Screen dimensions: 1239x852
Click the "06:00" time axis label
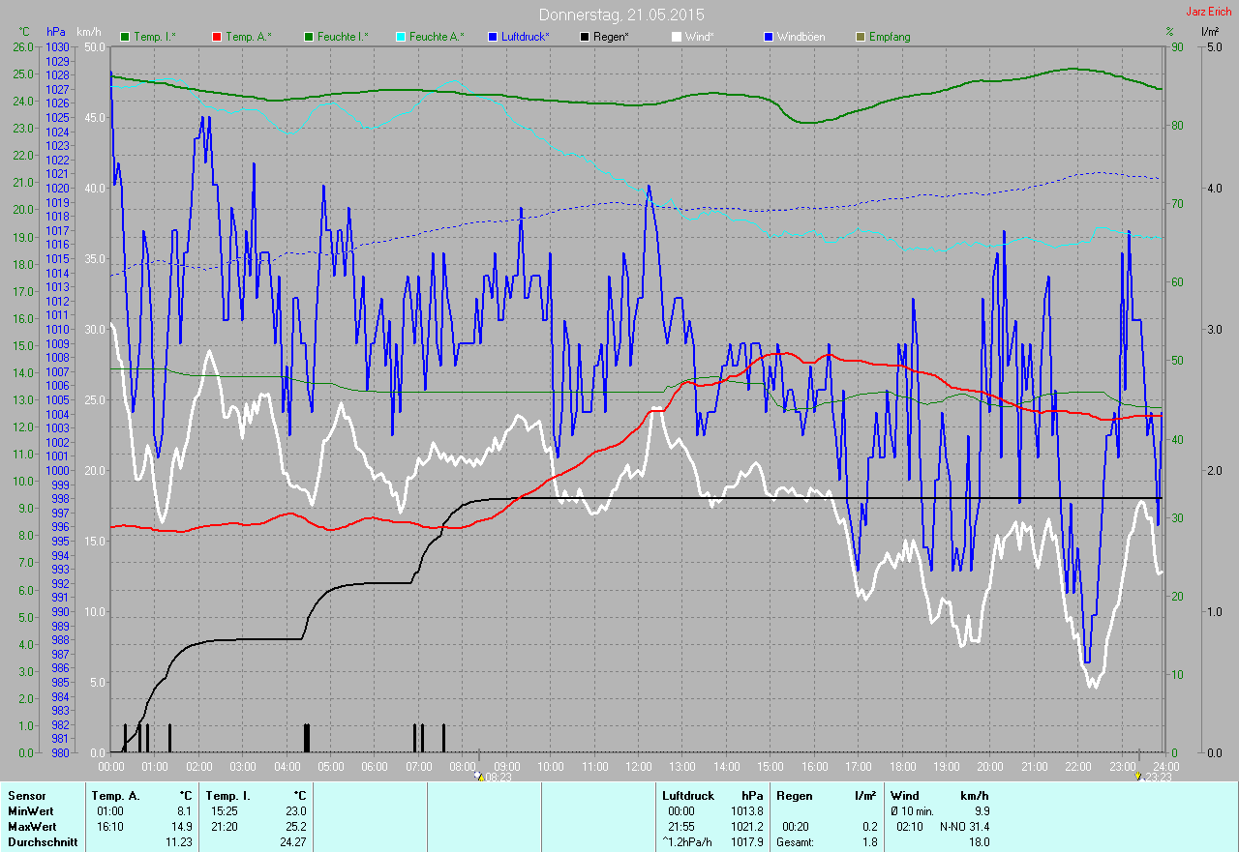[375, 766]
